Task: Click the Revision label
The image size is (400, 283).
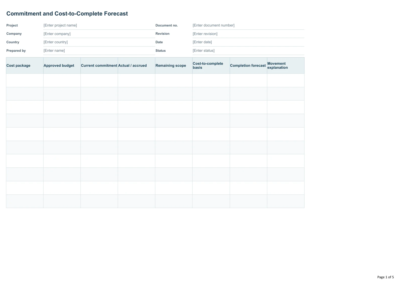Action: [162, 34]
